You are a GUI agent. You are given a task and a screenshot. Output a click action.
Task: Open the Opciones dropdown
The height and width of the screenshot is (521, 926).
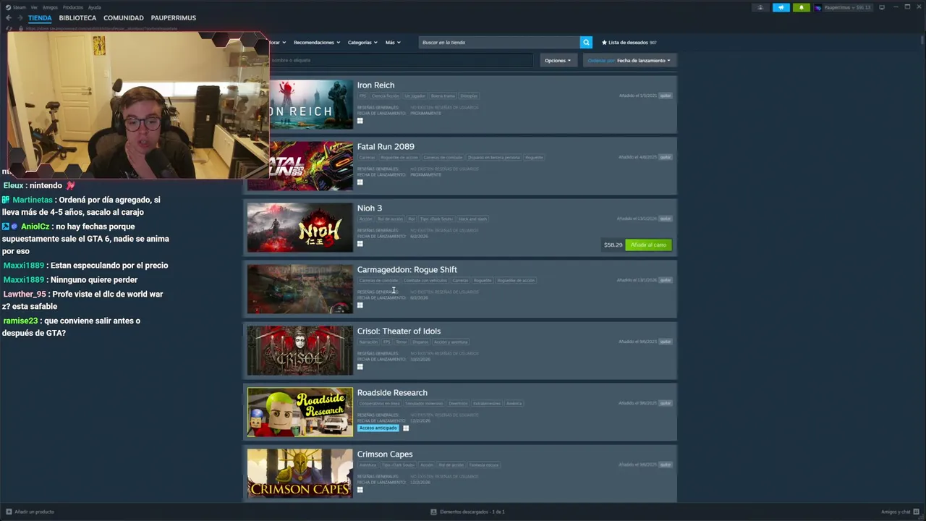[x=558, y=61]
